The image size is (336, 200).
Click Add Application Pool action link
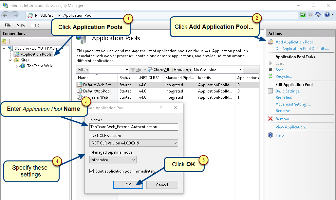coord(295,42)
